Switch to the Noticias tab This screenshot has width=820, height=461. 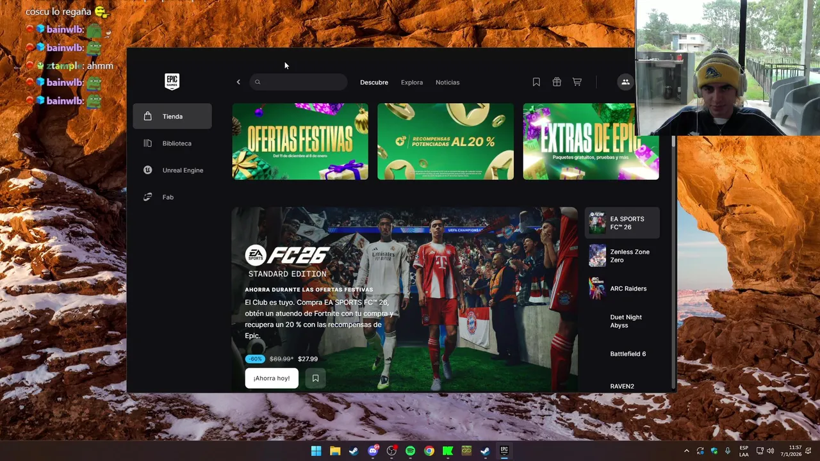[447, 83]
